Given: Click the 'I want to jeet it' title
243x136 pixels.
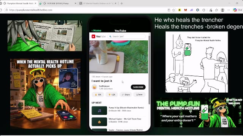Looking at the screenshot, I should (x=102, y=81).
